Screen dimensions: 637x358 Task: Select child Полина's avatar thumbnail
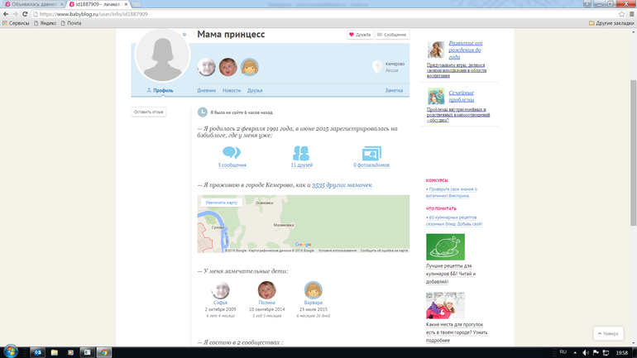click(266, 290)
